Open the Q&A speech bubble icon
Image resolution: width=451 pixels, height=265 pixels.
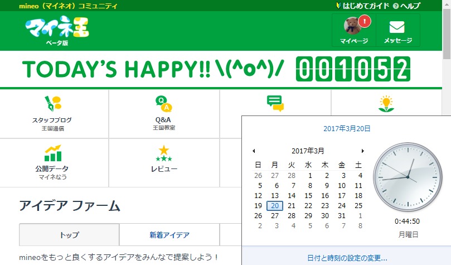pos(164,104)
